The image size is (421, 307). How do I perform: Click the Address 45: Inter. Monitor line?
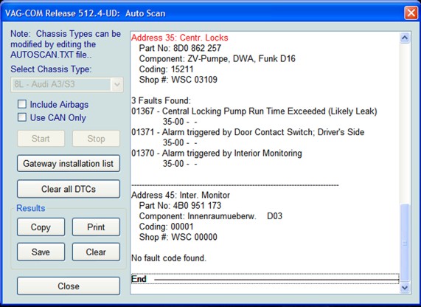[181, 195]
